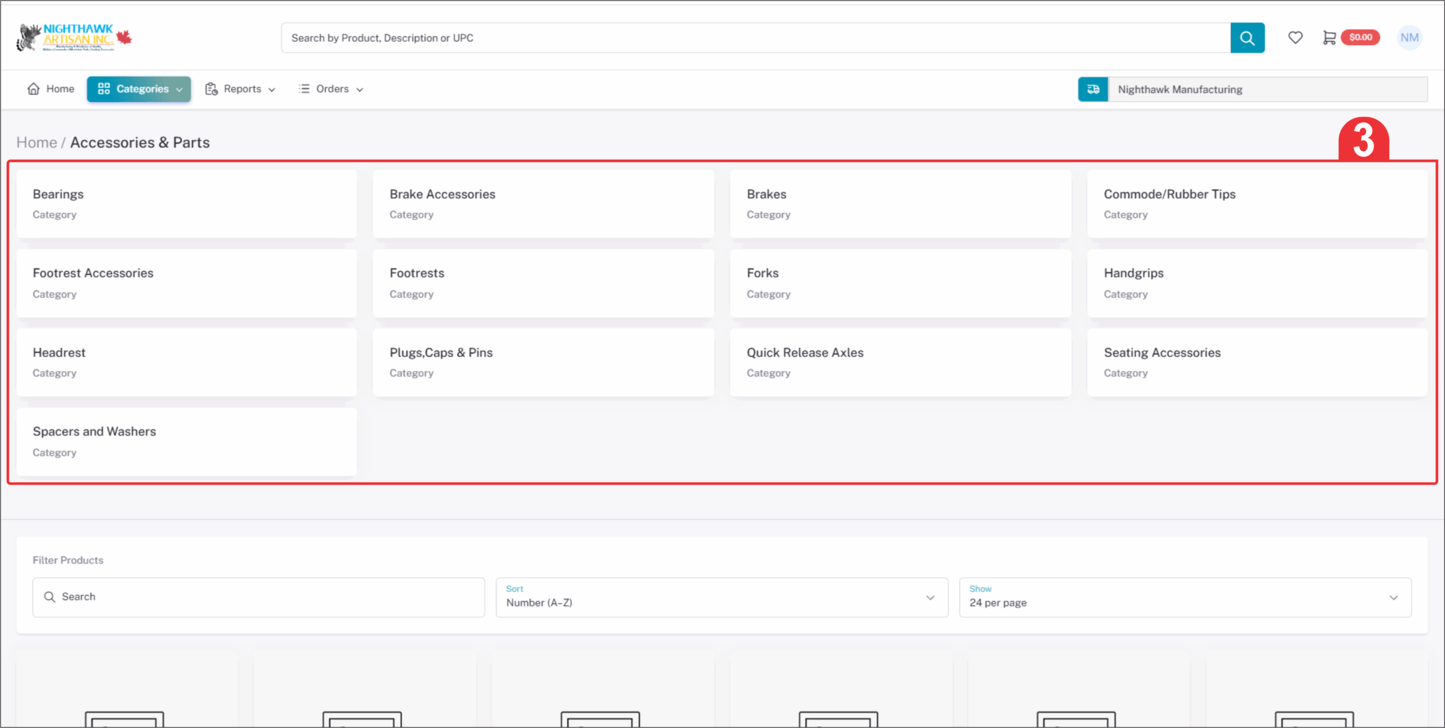Screen dimensions: 1445x728
Task: Click the $0.00 cart total badge
Action: [x=1360, y=37]
